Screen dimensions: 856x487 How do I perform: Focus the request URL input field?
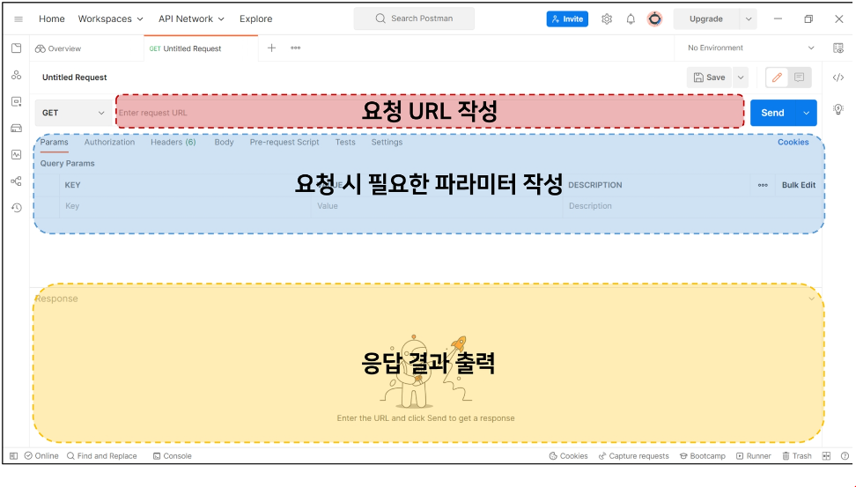[430, 112]
